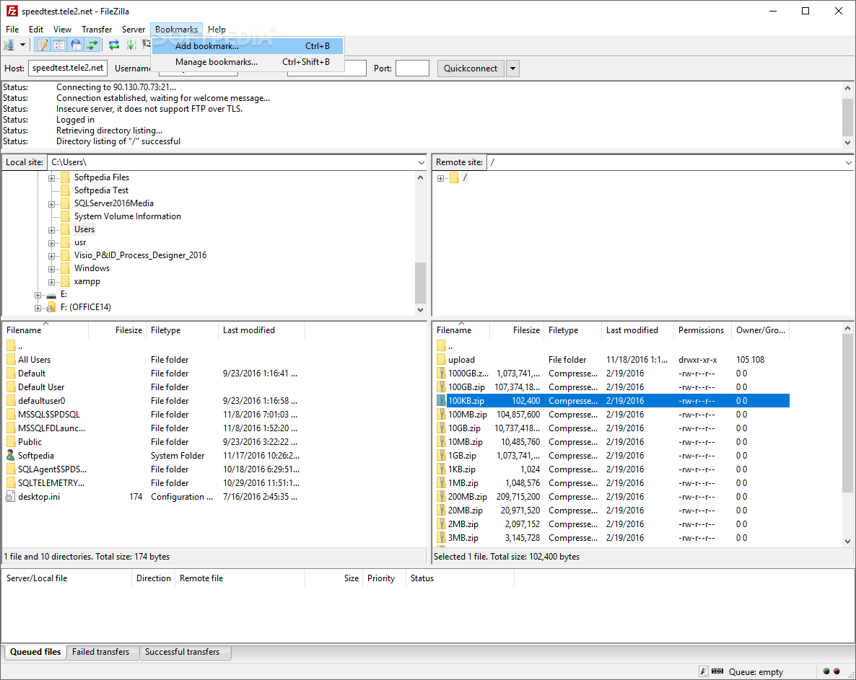Click 10GB.zip file icon

[x=441, y=428]
